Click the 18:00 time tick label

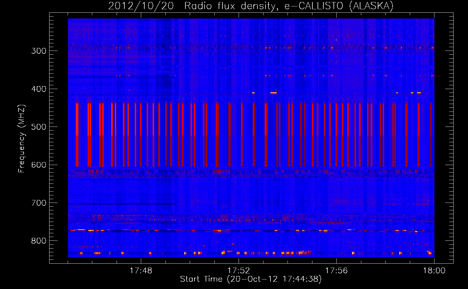[x=434, y=271]
